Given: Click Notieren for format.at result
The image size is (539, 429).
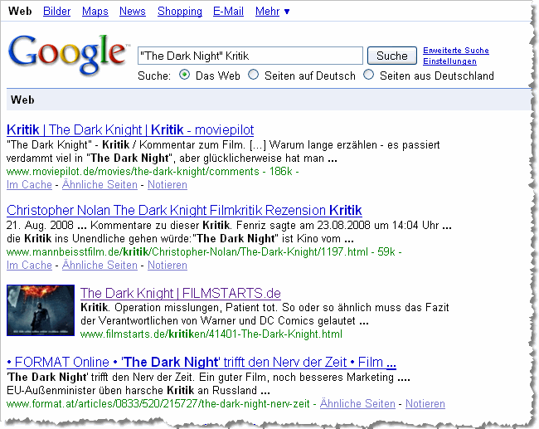Looking at the screenshot, I should tap(425, 403).
